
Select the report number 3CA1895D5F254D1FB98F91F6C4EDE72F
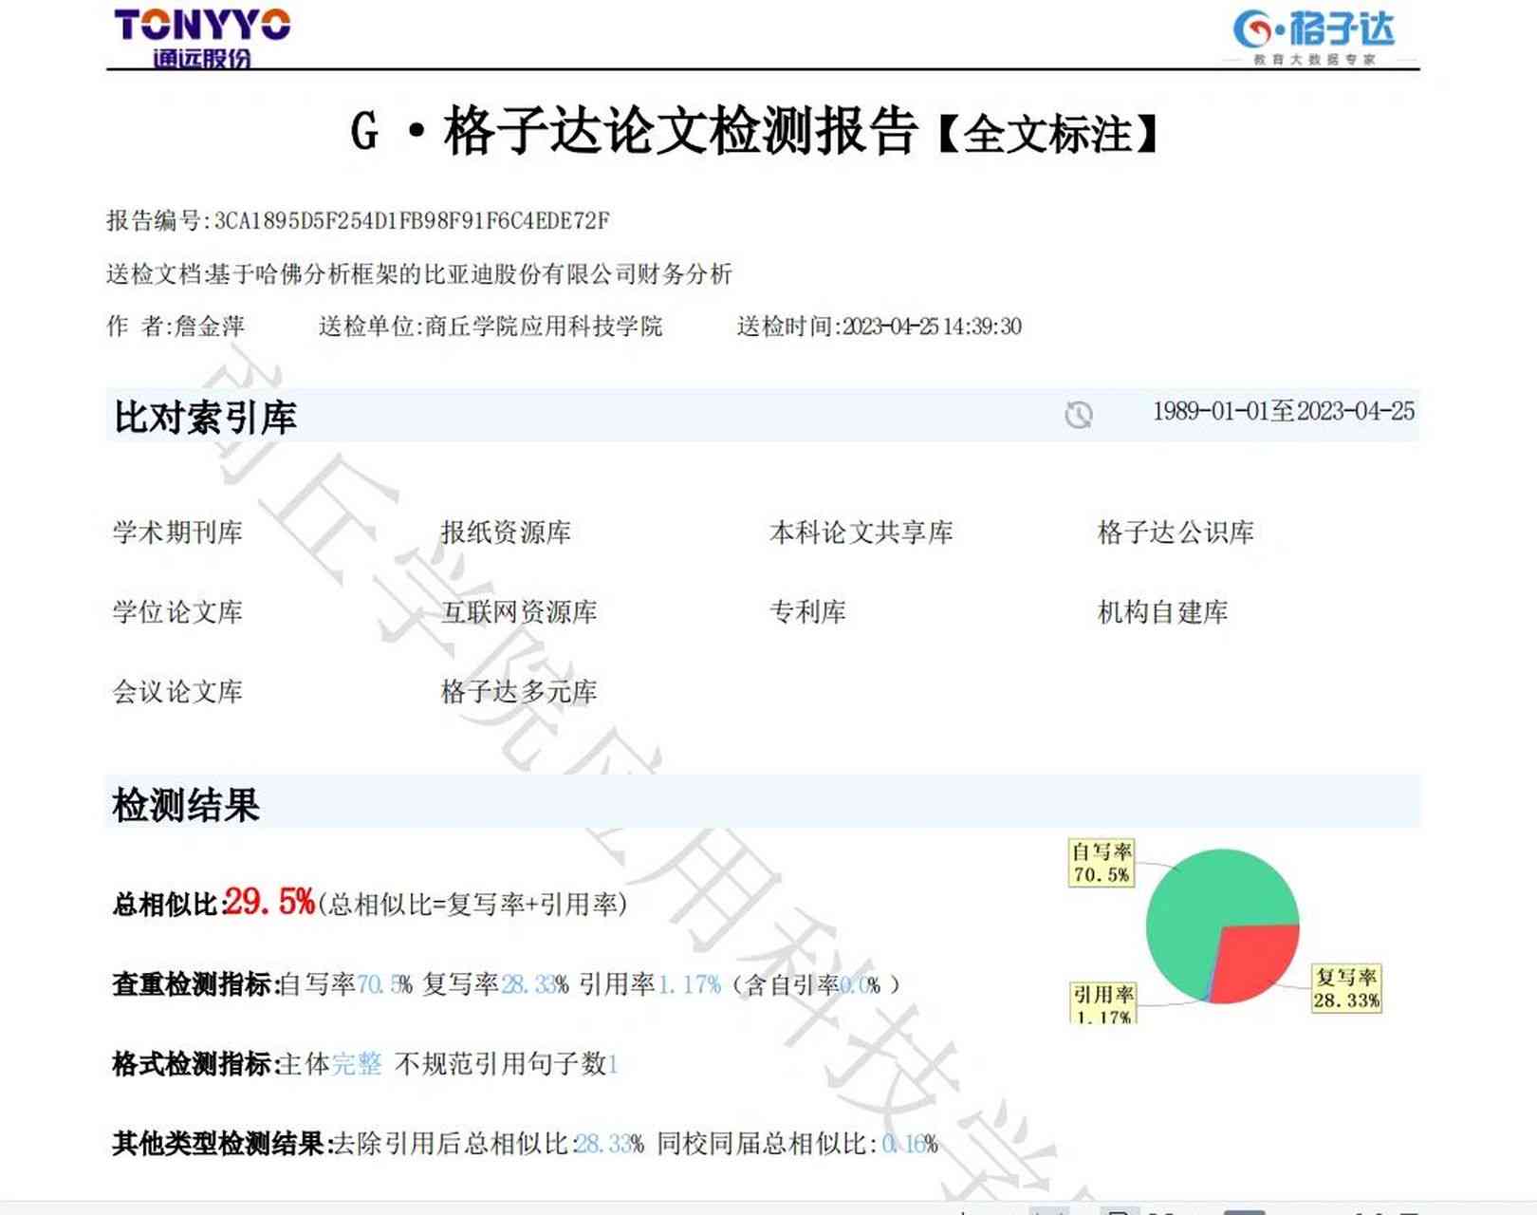point(412,221)
